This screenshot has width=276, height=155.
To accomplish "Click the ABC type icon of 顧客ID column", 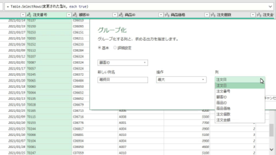I will pyautogui.click(x=75, y=15).
